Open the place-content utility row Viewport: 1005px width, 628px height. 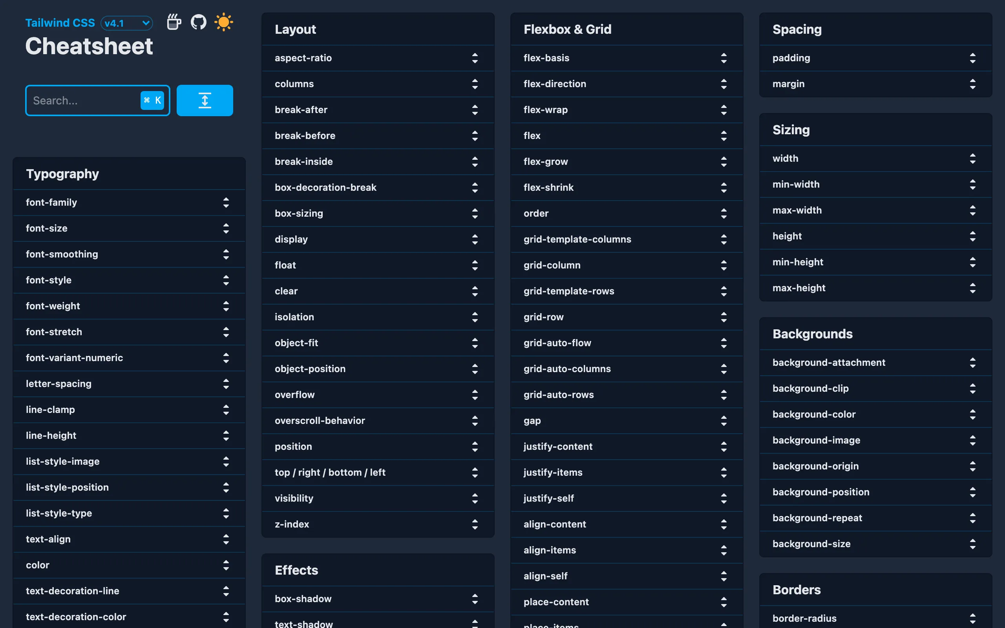coord(627,602)
